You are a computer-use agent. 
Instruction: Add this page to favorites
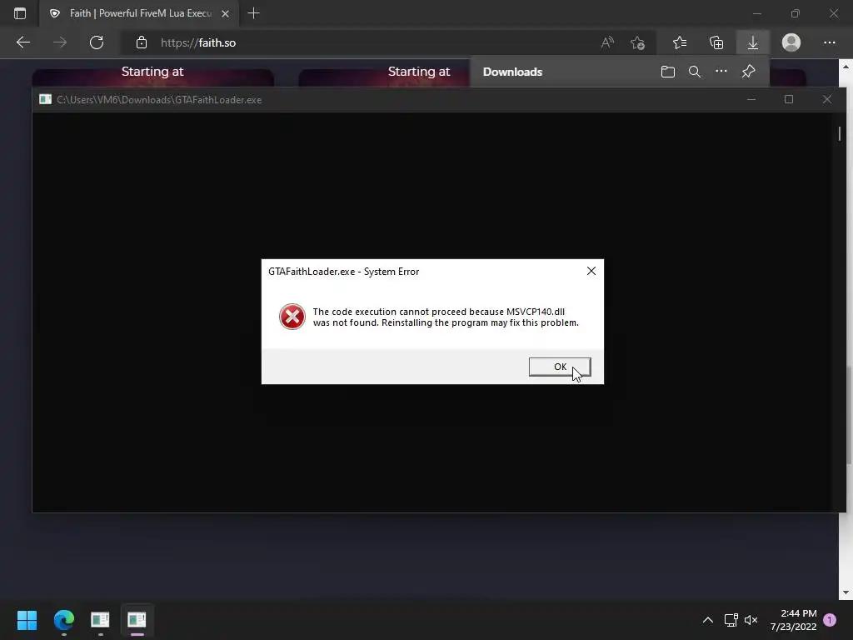tap(637, 42)
